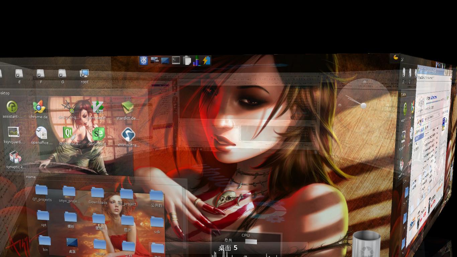Launch the qtcreator icon
Screen dimensions: 457x257
pos(69,133)
